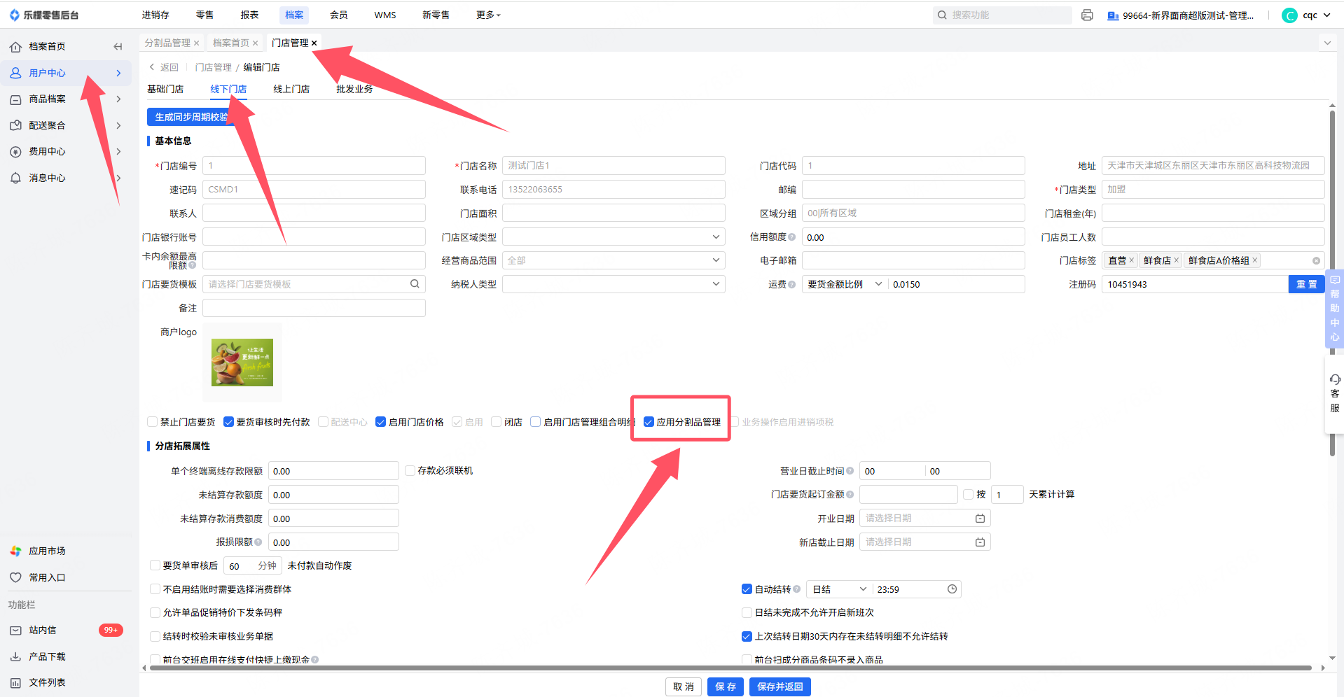Remove the 鲜食店 store tag
Image resolution: width=1344 pixels, height=697 pixels.
tap(1176, 260)
